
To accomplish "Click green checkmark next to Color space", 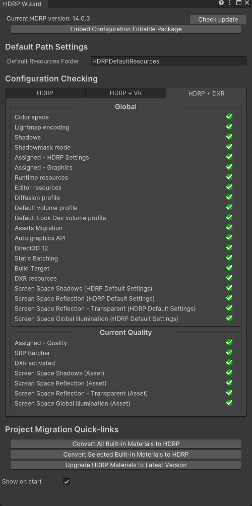I will [229, 116].
